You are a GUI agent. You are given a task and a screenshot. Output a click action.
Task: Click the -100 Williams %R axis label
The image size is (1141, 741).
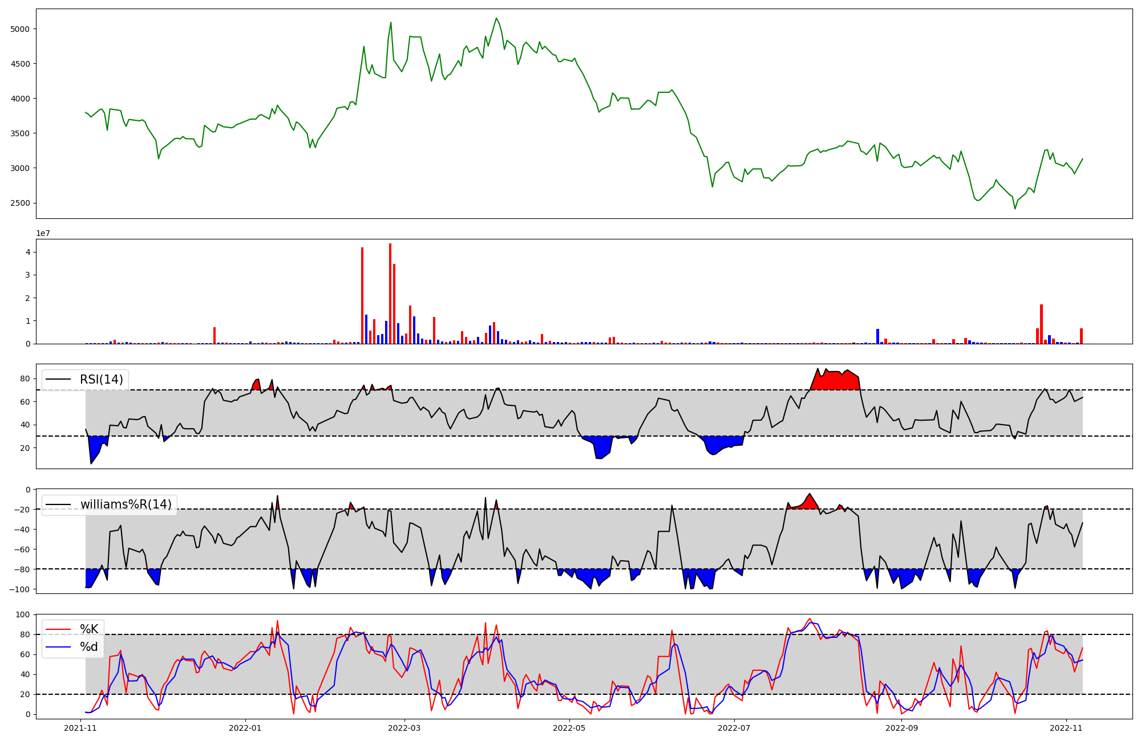point(19,589)
